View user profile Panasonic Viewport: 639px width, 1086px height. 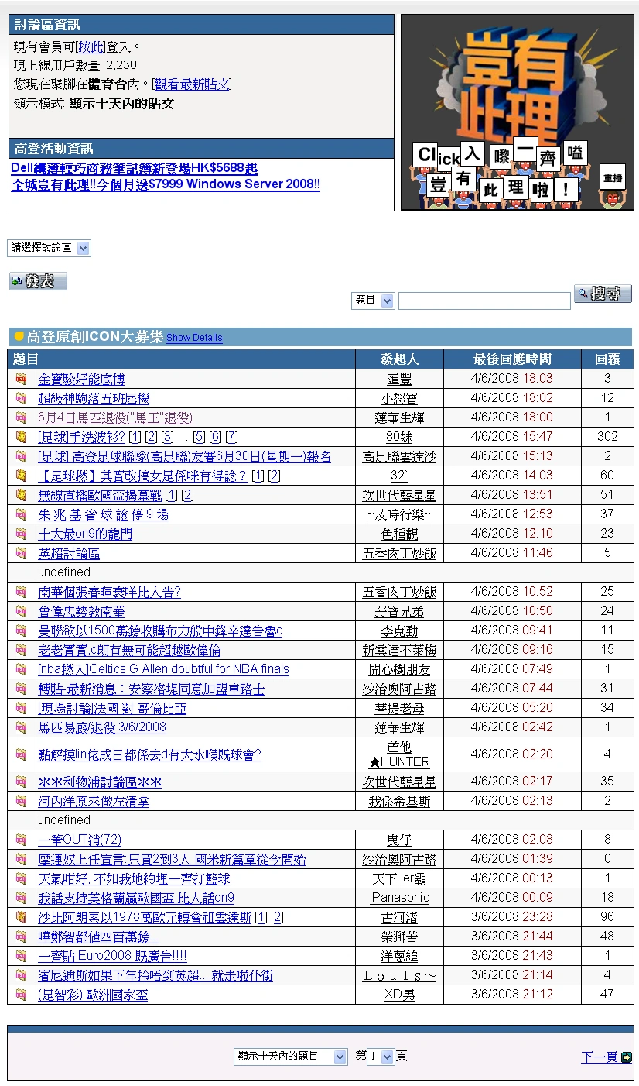399,899
